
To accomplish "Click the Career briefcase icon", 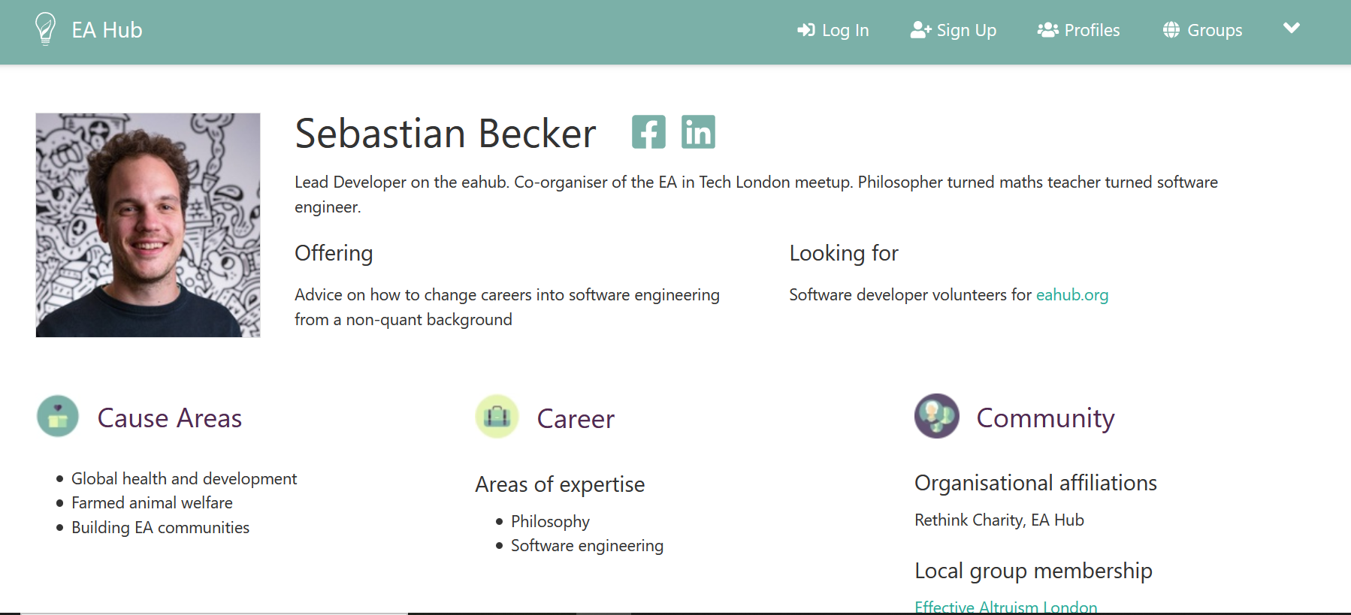I will 497,416.
